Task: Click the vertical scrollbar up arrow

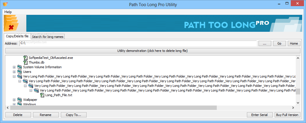Action: click(x=298, y=58)
